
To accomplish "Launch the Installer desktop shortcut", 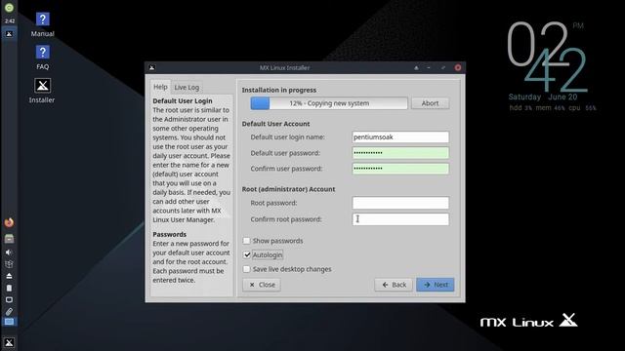I will pyautogui.click(x=42, y=91).
